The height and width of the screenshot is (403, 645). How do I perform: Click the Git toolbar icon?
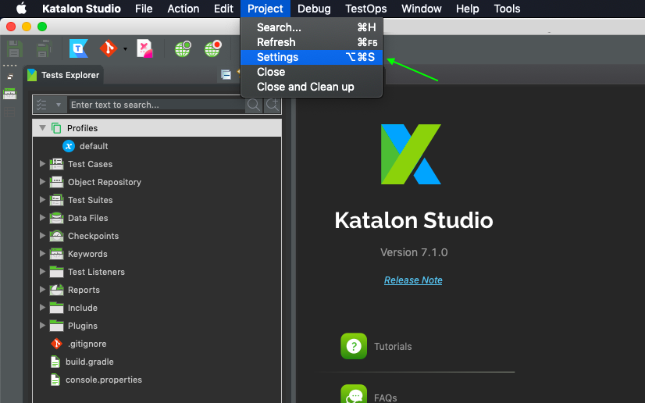point(109,48)
